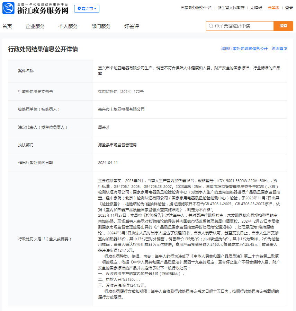296x311 pixels.
Task: Switch to 长辈版 elder mode
Action: (273, 8)
